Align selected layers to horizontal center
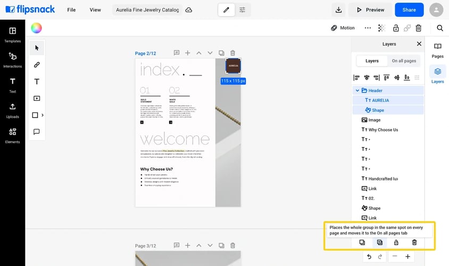The width and height of the screenshot is (449, 266). (x=367, y=78)
